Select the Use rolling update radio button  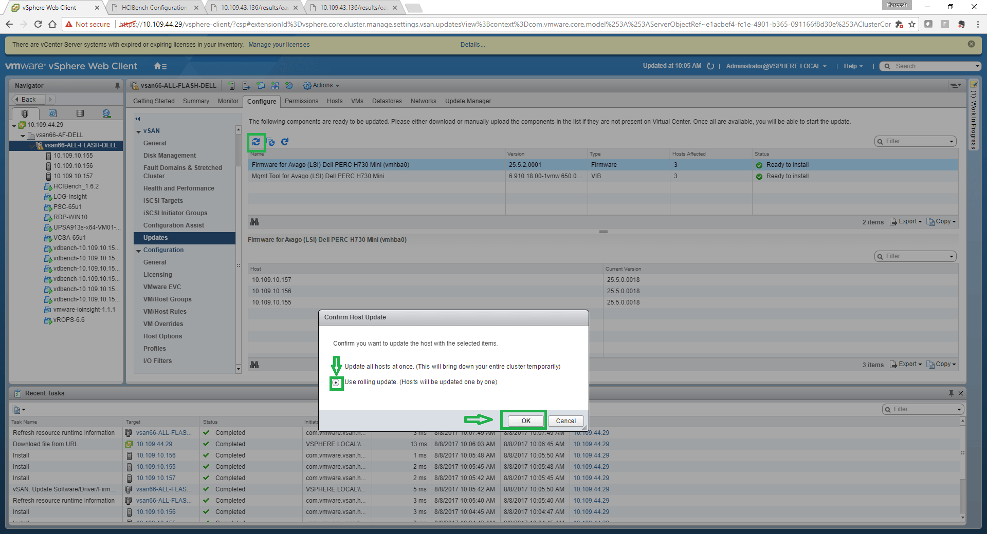pyautogui.click(x=336, y=383)
